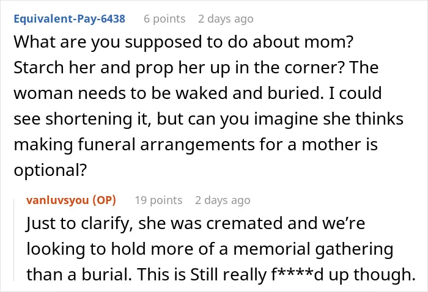428x292 pixels.
Task: Open Equivalent-Pay-6438 user profile
Action: click(x=69, y=19)
